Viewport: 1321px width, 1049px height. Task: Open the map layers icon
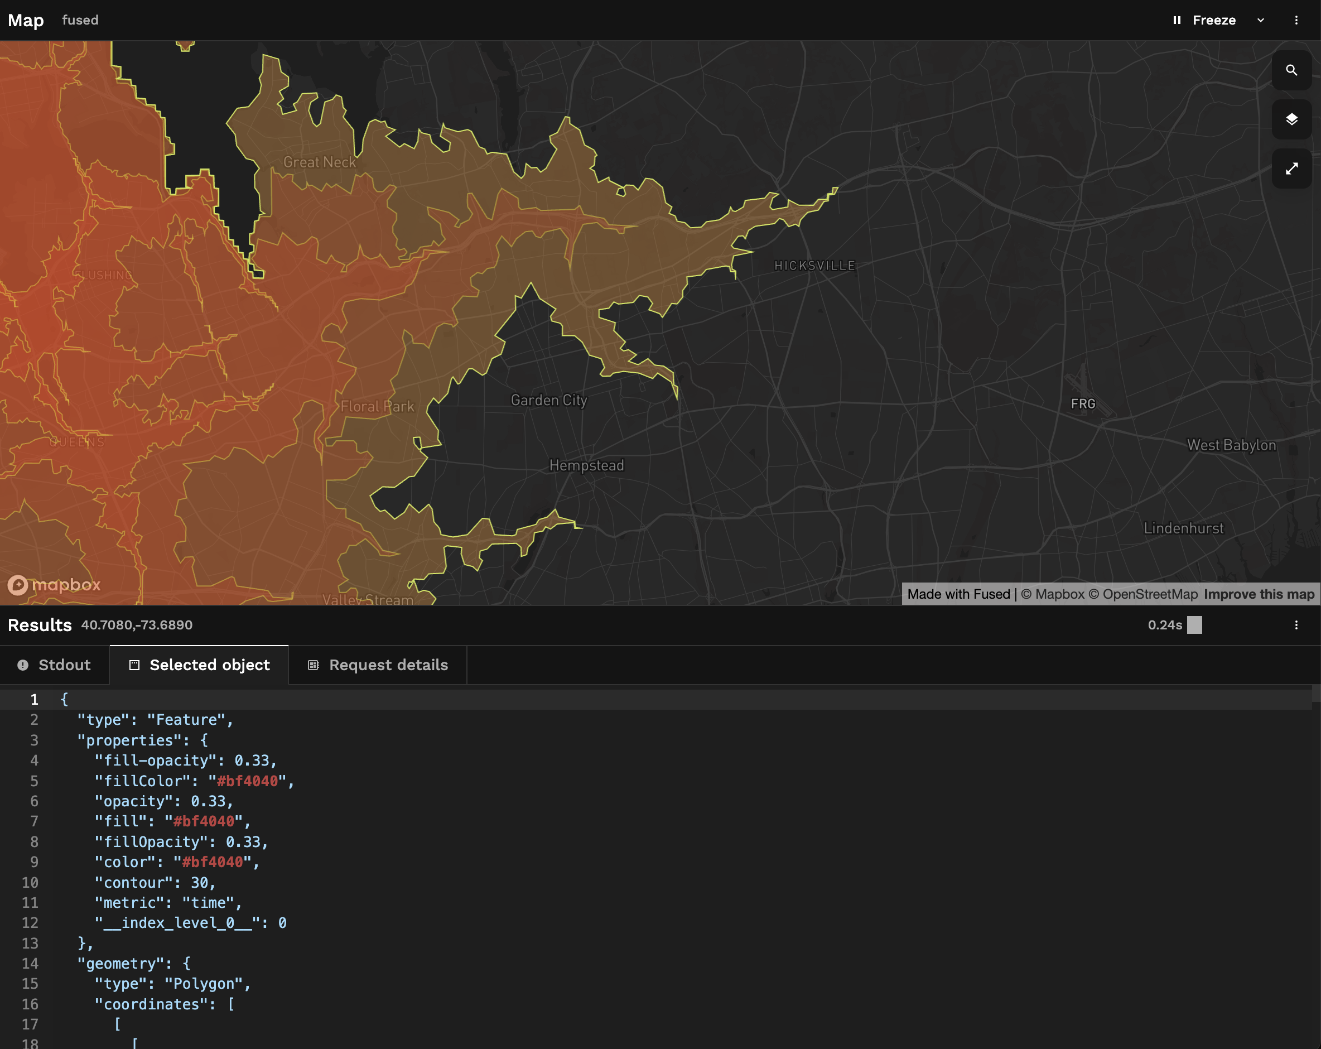pos(1291,119)
